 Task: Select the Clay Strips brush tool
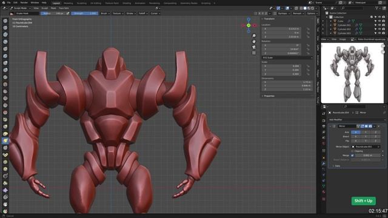5,42
